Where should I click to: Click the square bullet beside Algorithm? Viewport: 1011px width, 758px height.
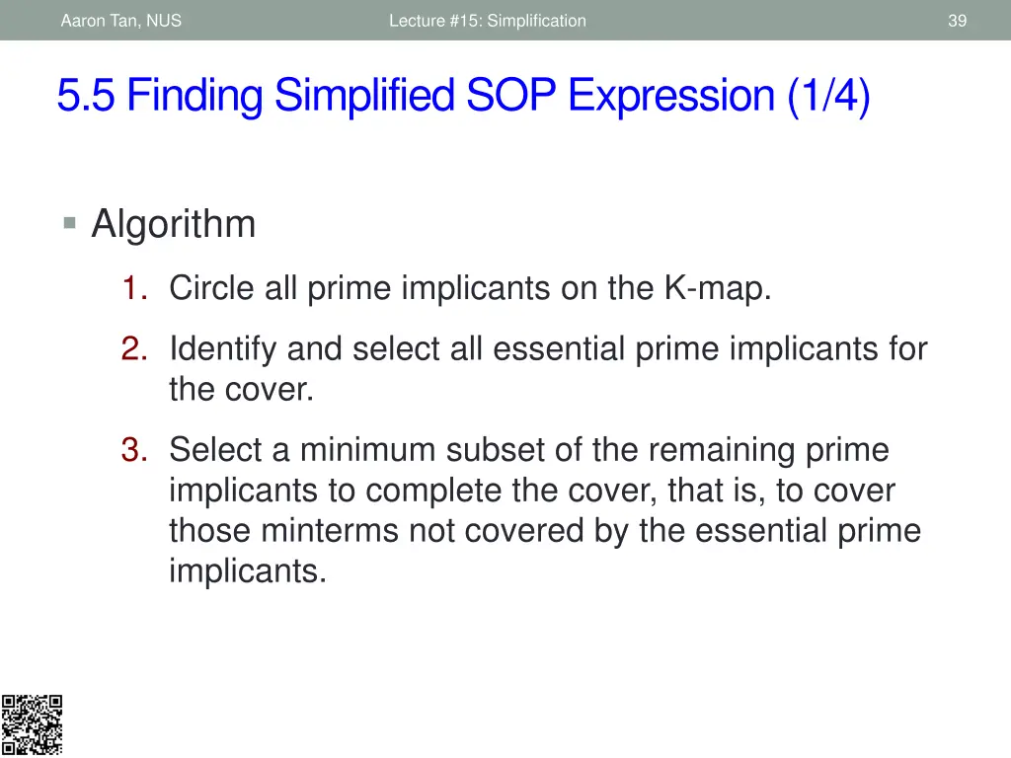[x=70, y=224]
